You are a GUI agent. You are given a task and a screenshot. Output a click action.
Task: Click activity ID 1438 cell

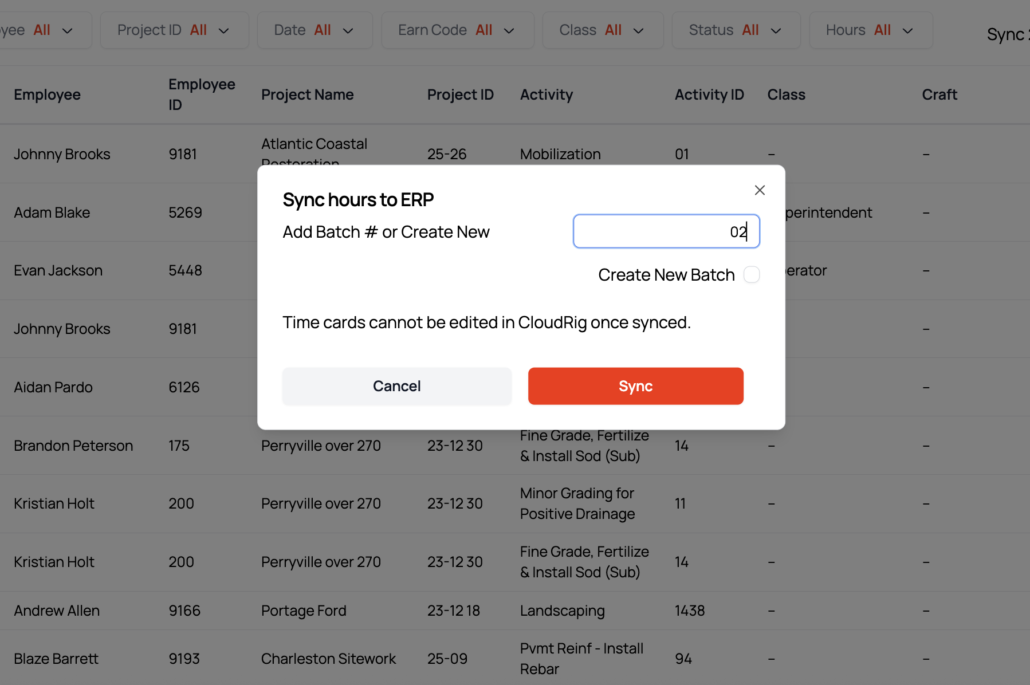(690, 611)
